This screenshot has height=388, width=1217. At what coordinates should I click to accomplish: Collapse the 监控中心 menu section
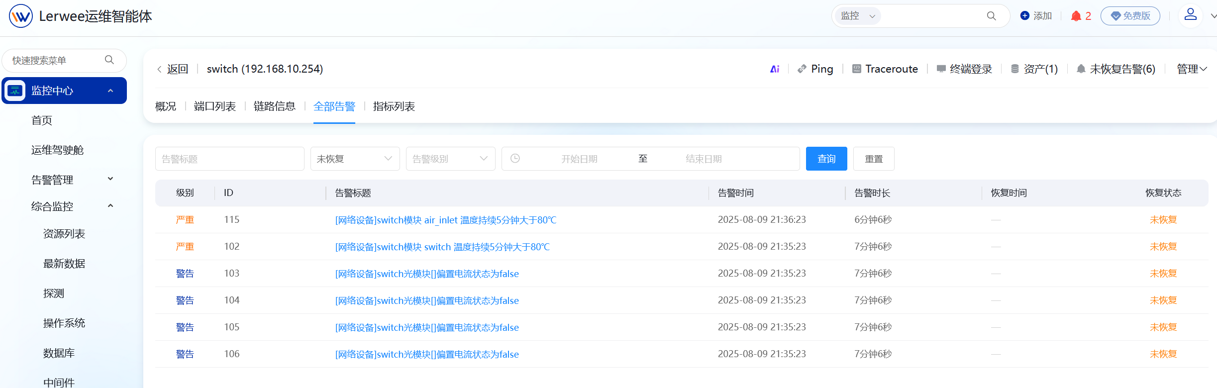pyautogui.click(x=110, y=91)
